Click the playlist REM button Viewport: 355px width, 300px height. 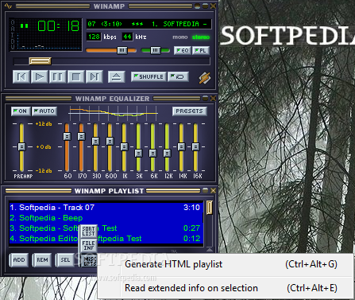pos(42,260)
